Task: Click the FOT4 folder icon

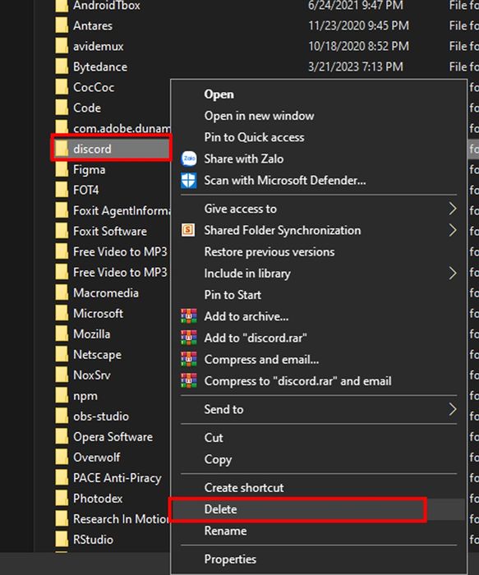Action: coord(62,190)
